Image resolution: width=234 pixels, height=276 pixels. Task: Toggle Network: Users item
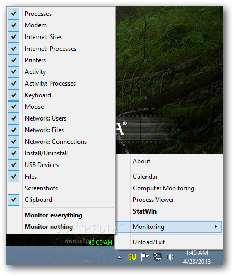[x=61, y=118]
